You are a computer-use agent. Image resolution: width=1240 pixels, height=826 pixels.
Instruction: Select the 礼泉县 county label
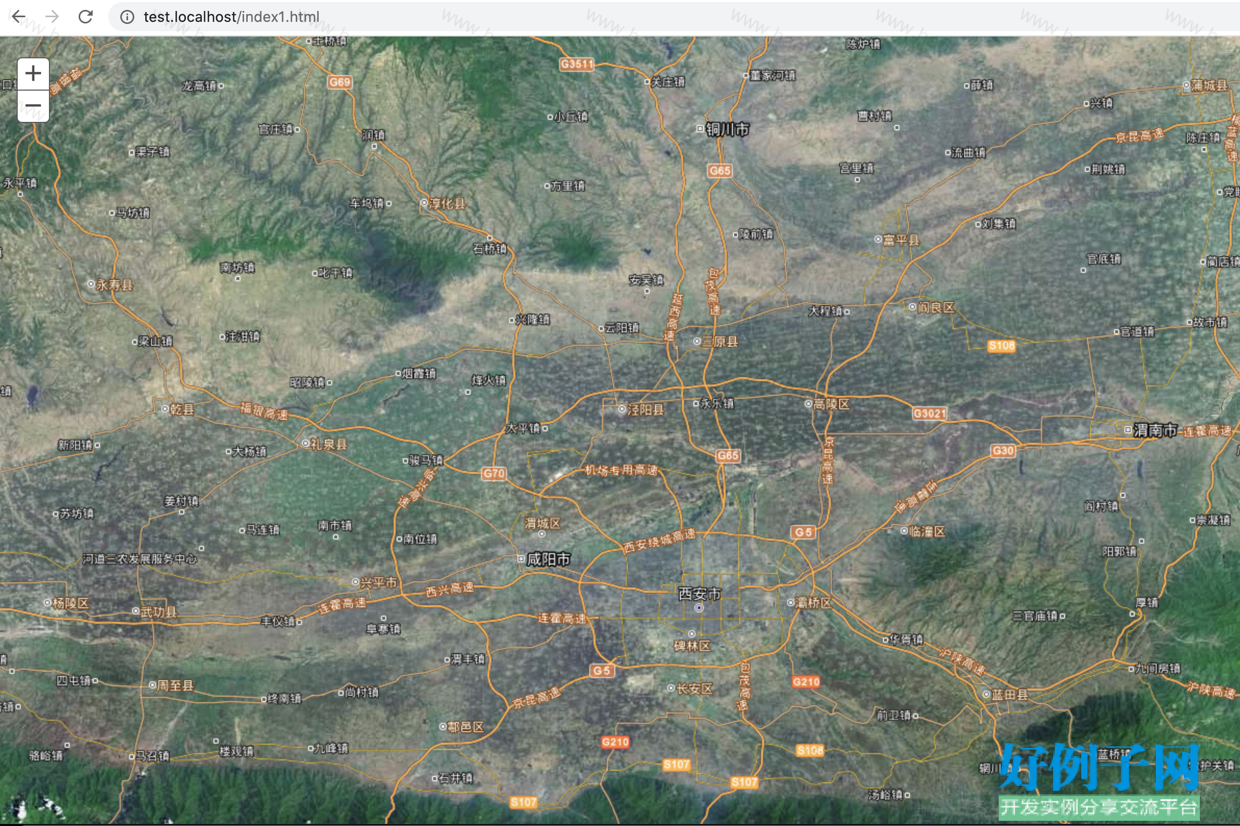click(x=328, y=444)
